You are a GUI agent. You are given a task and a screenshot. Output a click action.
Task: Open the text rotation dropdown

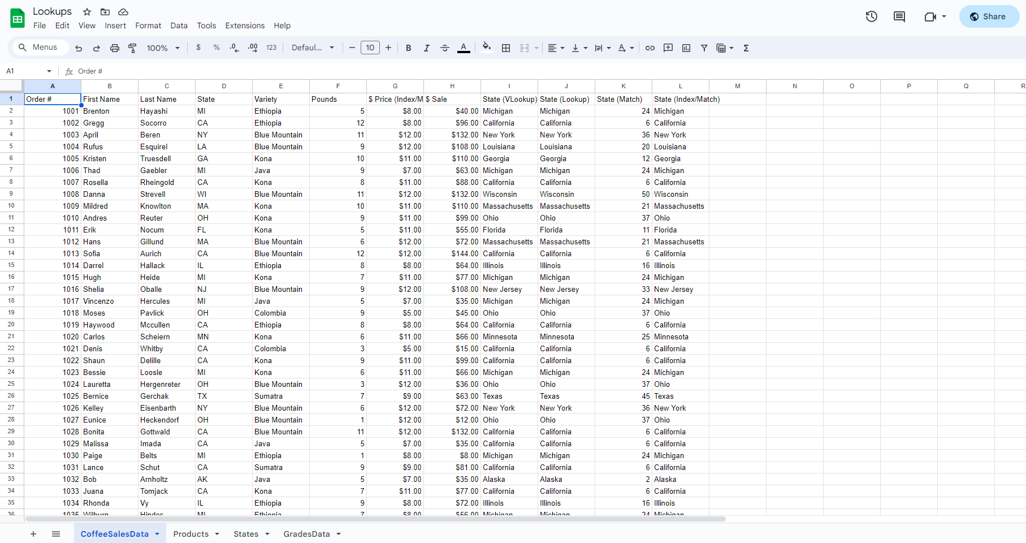pos(626,48)
